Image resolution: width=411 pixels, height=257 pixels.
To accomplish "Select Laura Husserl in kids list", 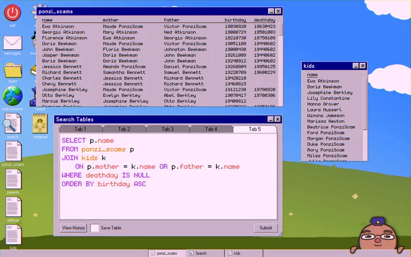I will (324, 110).
